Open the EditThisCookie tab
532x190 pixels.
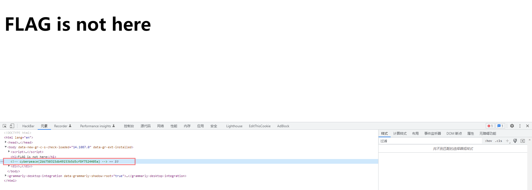(x=260, y=126)
